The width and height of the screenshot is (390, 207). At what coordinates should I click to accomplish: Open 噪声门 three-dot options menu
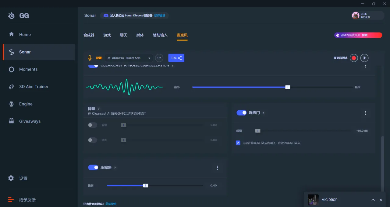(366, 113)
